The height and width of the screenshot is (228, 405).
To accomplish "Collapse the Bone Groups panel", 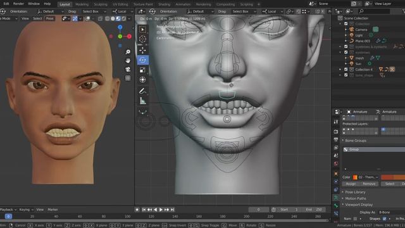I will click(x=356, y=141).
